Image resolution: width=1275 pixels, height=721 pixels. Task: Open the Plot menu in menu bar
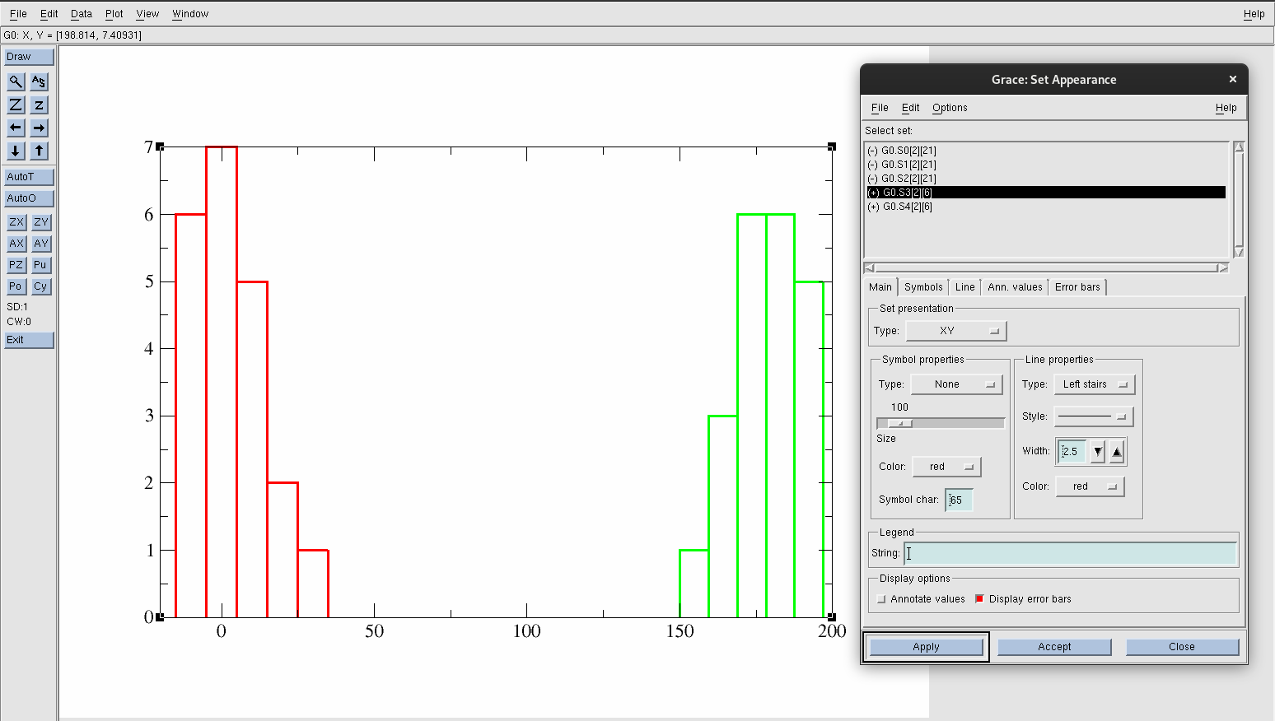pos(114,14)
